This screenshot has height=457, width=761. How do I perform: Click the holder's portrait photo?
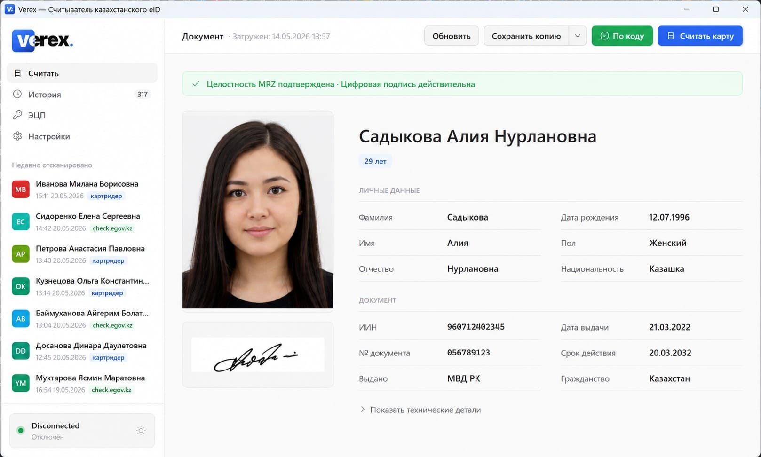click(x=258, y=210)
